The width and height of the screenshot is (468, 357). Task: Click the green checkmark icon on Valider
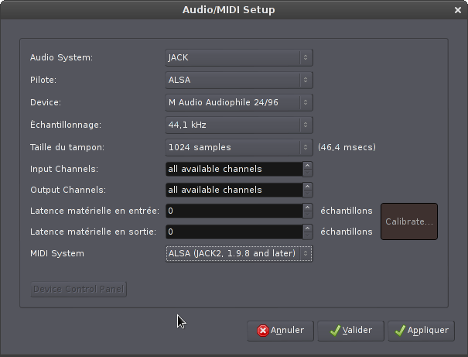[x=335, y=331]
